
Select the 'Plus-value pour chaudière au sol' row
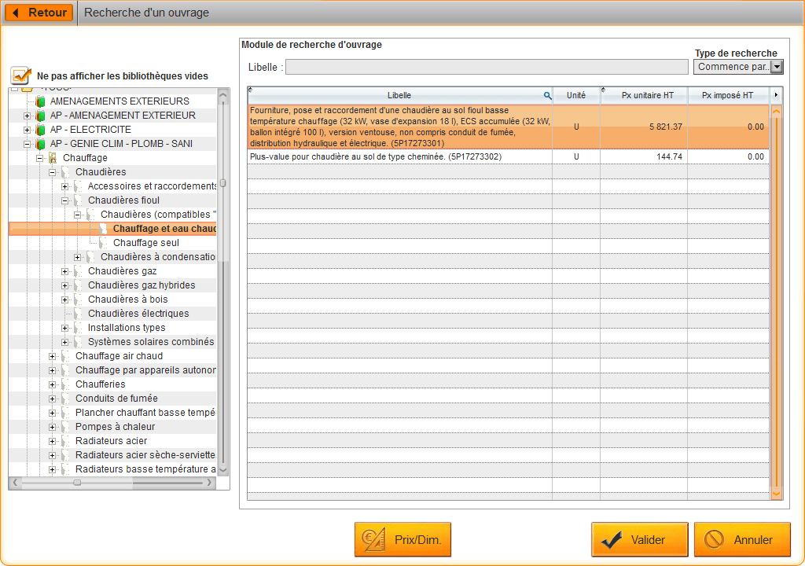click(509, 156)
